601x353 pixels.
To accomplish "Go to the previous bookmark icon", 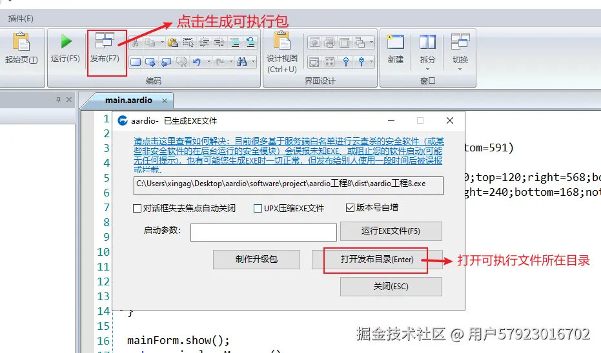I will point(165,62).
